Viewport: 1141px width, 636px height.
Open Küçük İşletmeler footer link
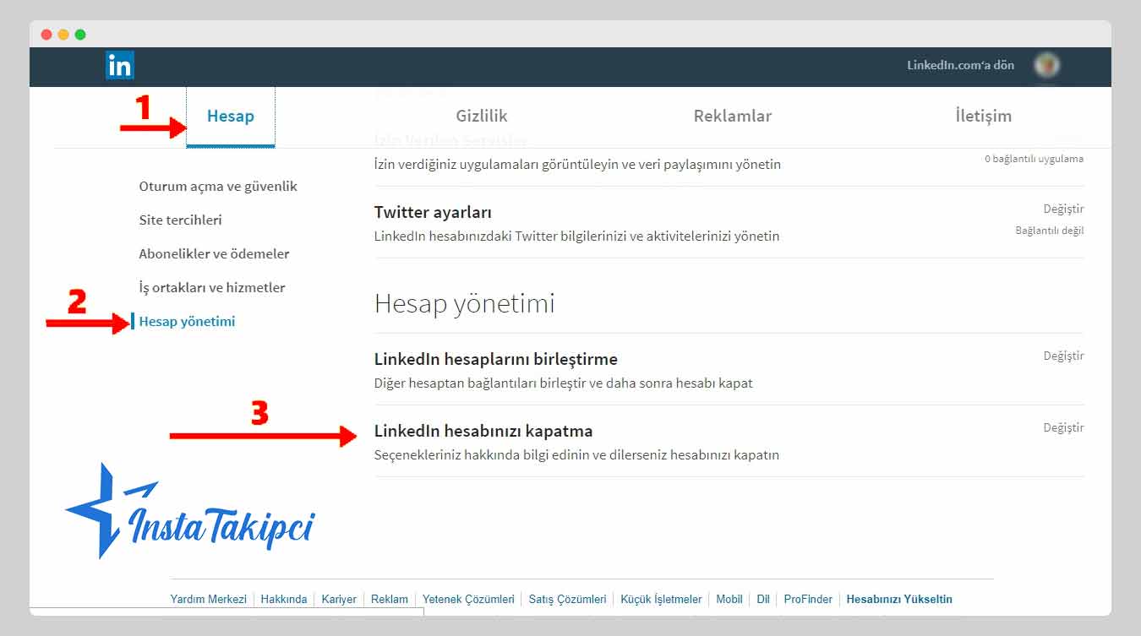662,599
